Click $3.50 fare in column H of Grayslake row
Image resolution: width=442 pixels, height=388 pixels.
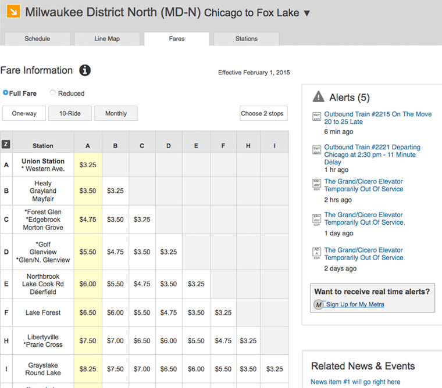pos(248,369)
